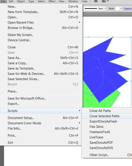This screenshot has width=132, height=166.
Task: Open the Window menu
Action: [73, 1]
